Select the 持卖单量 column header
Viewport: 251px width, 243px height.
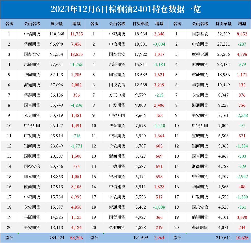click(x=224, y=24)
